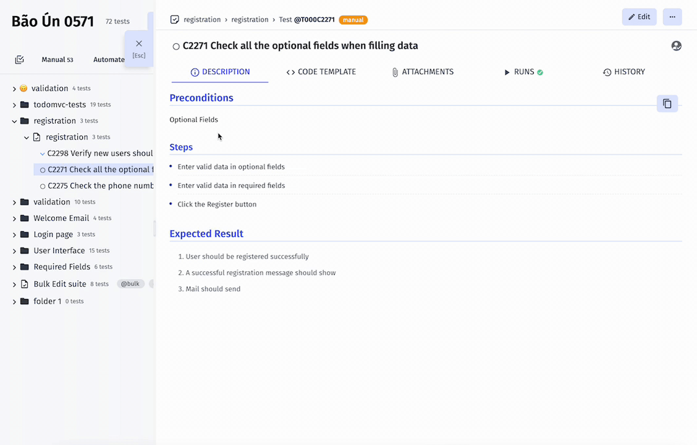Screen dimensions: 697x445
Task: Click the Bulk Edit suite file icon
Action: pos(25,284)
